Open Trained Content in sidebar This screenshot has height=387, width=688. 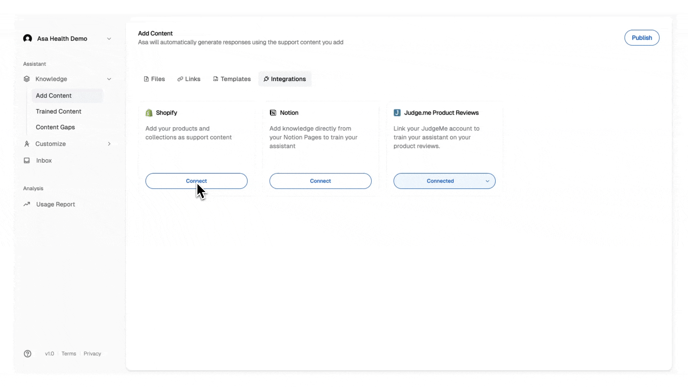[58, 111]
